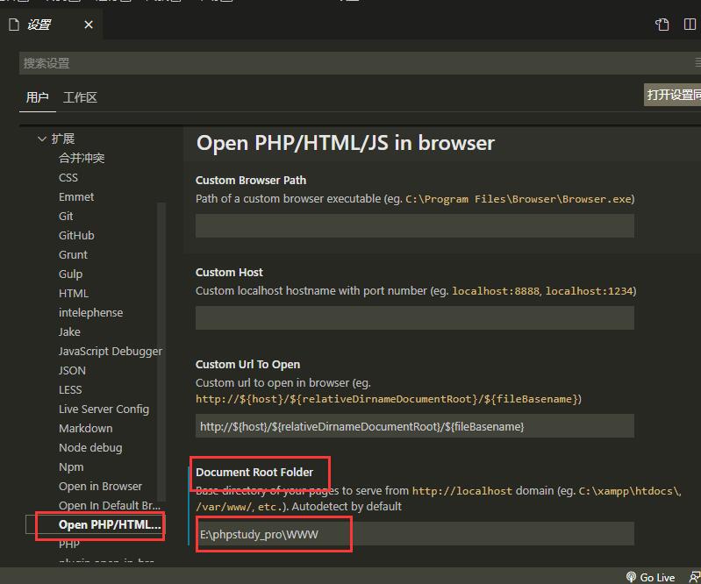Click the C:\xampp\htdocs\ example text

point(629,491)
